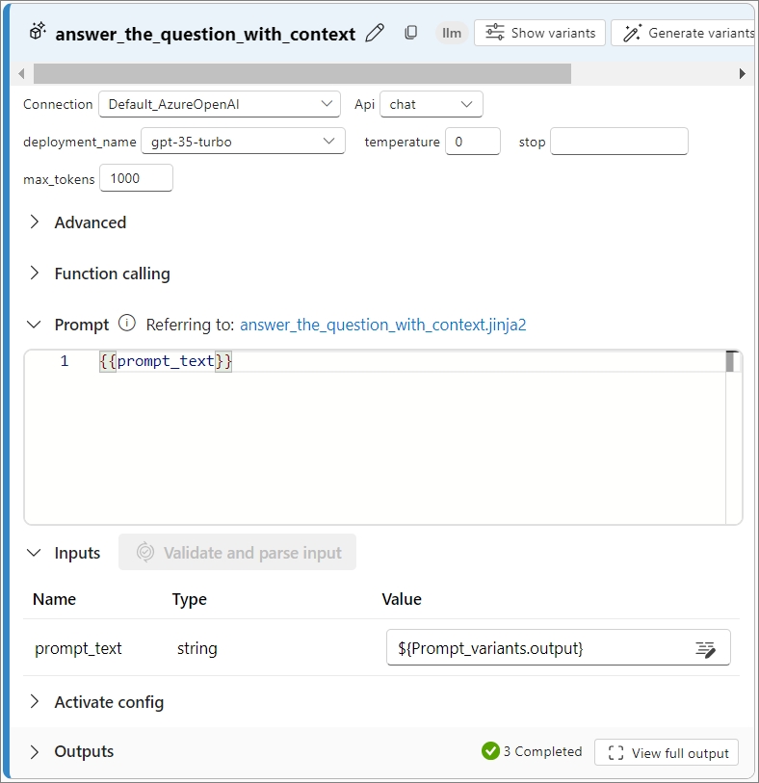Click left arrow of horizontal scrollbar

click(x=21, y=74)
